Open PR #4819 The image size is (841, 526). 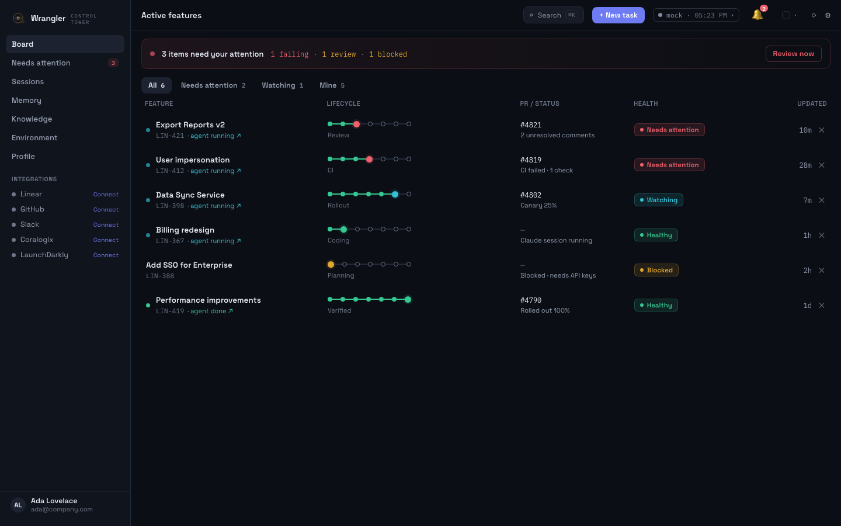[x=531, y=160]
